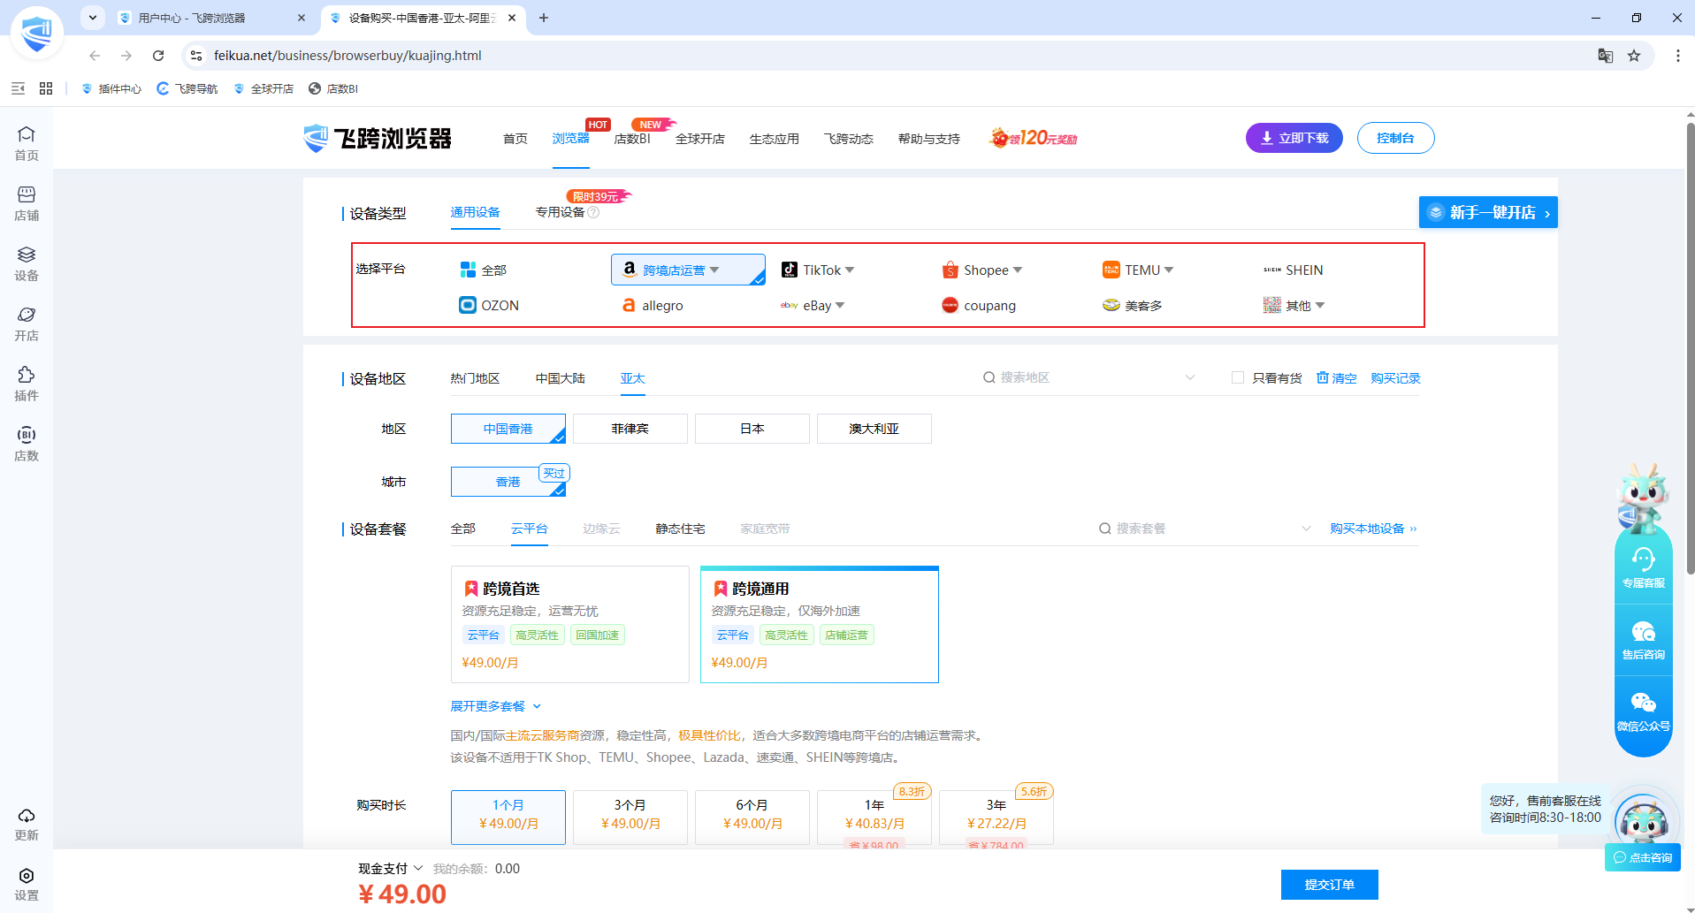
Task: Check the 只看有货 checkbox
Action: pos(1238,378)
